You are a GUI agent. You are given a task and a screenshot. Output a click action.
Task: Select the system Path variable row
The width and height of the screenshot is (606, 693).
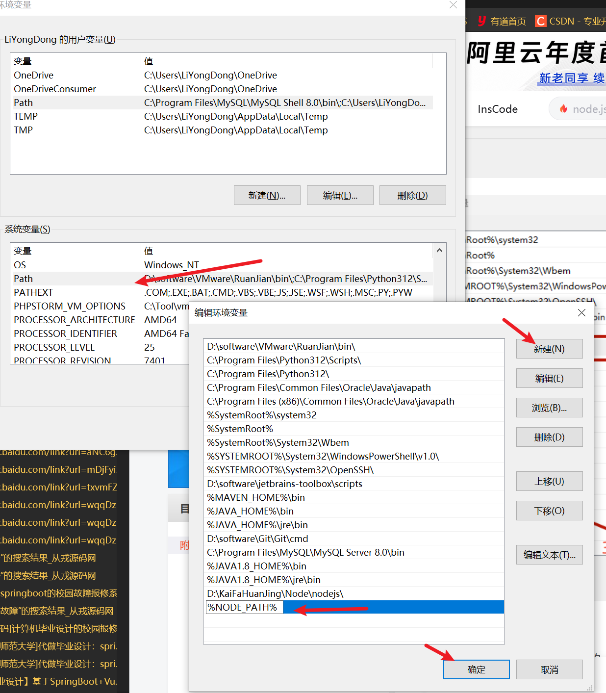tap(222, 279)
